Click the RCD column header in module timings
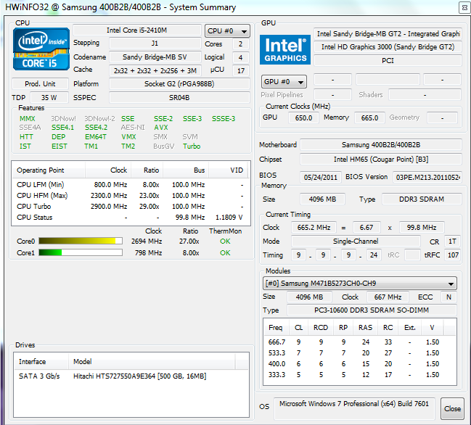 coord(321,328)
